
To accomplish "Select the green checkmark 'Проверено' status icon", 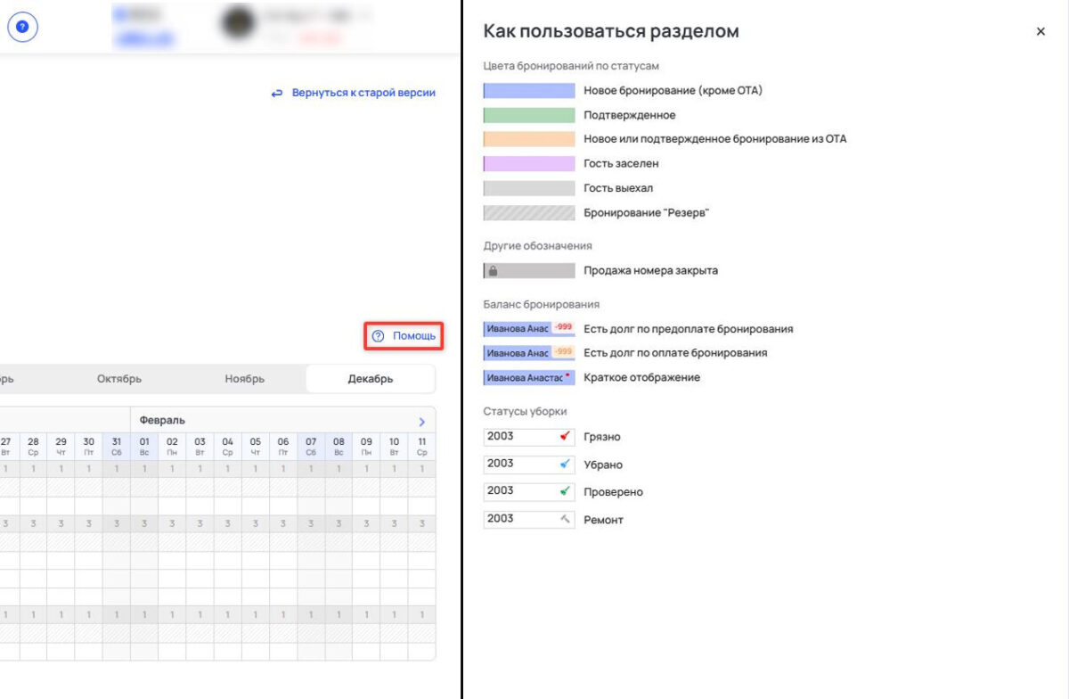I will coord(564,491).
